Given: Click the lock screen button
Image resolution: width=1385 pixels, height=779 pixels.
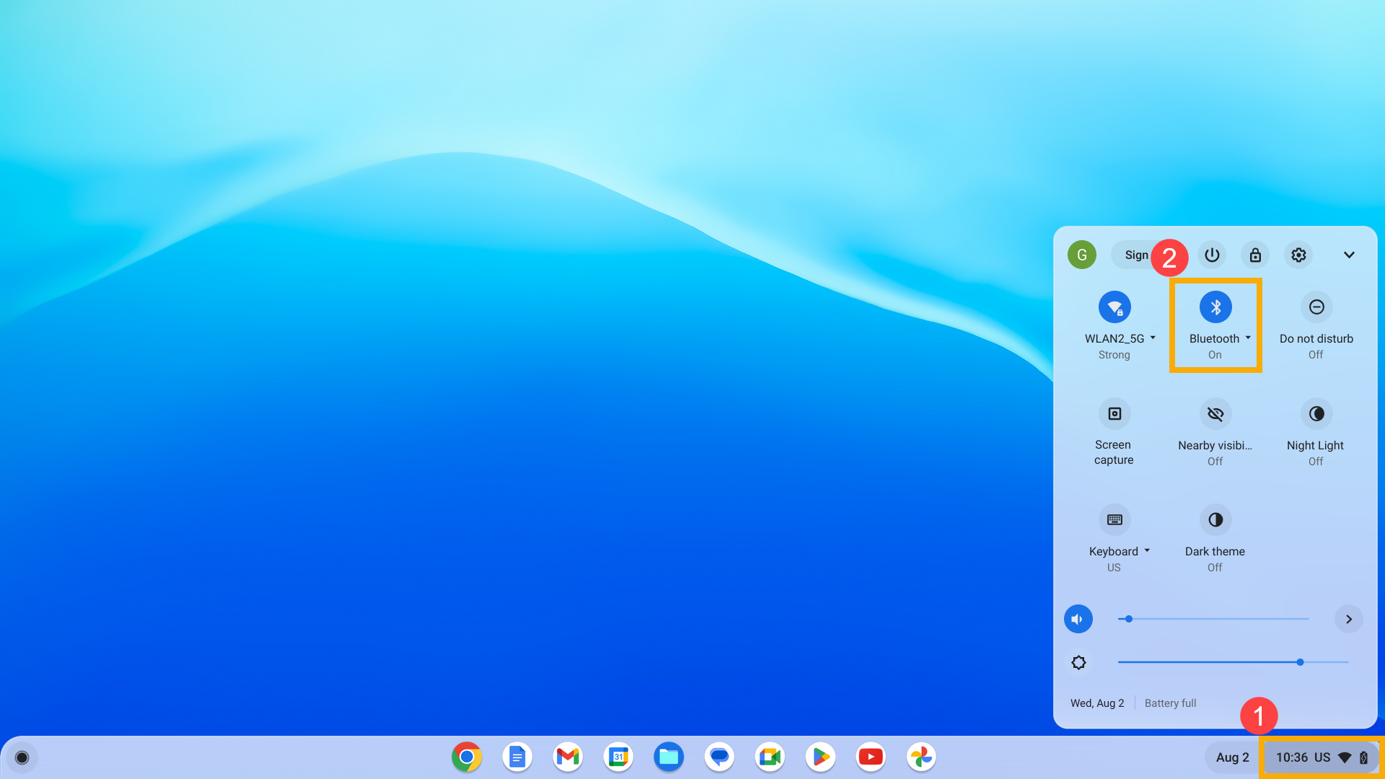Looking at the screenshot, I should pyautogui.click(x=1254, y=254).
